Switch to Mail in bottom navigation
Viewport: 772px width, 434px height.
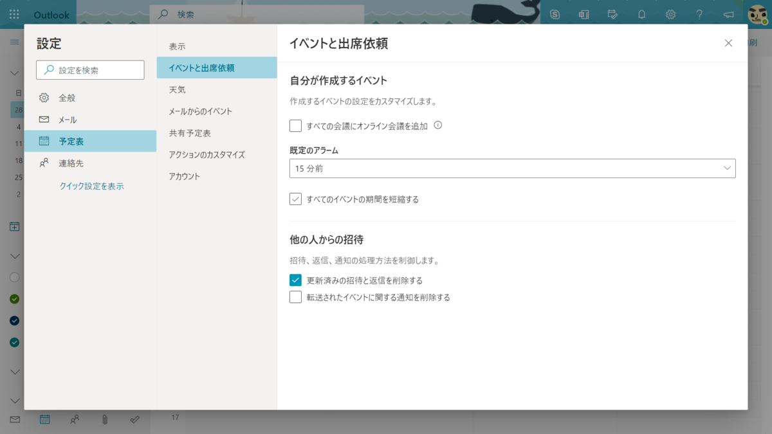click(15, 419)
